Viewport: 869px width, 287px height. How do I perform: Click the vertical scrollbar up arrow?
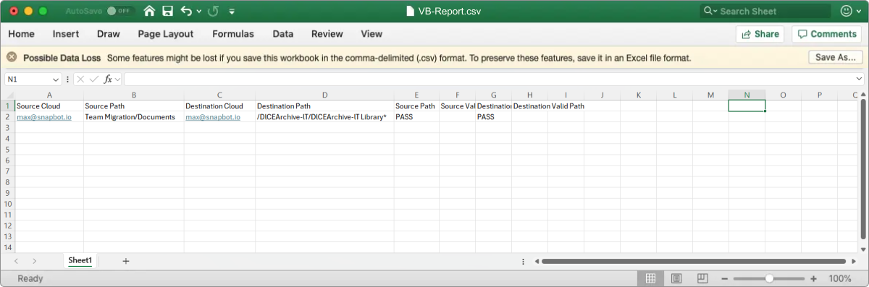pos(863,95)
